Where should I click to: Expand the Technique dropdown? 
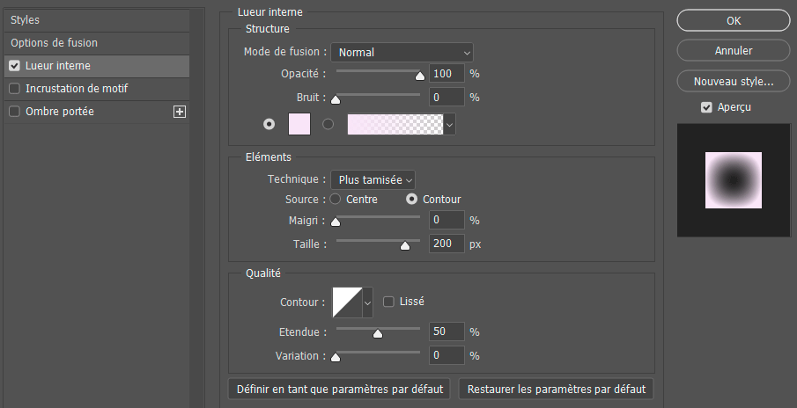pyautogui.click(x=373, y=179)
